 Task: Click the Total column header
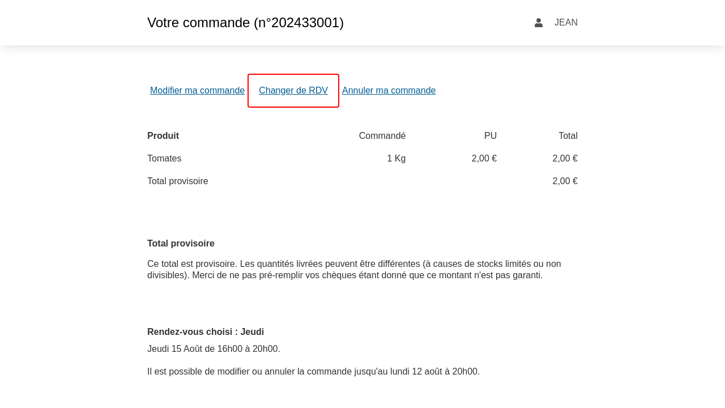pos(568,136)
